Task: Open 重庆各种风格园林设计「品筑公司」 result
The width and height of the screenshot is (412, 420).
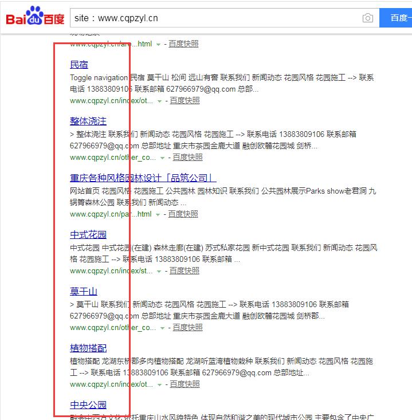Action: tap(143, 178)
